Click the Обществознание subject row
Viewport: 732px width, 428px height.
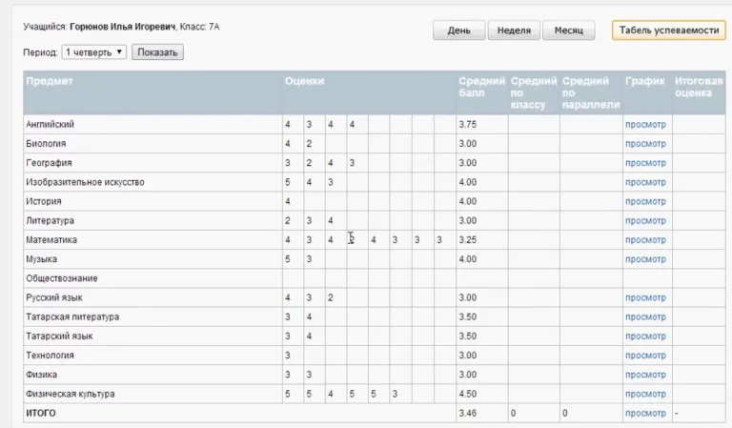pos(62,278)
